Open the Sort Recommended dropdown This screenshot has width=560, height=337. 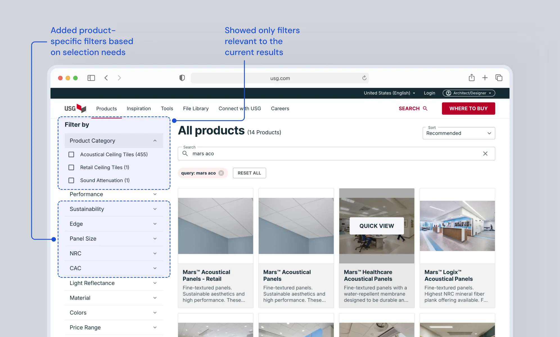459,133
